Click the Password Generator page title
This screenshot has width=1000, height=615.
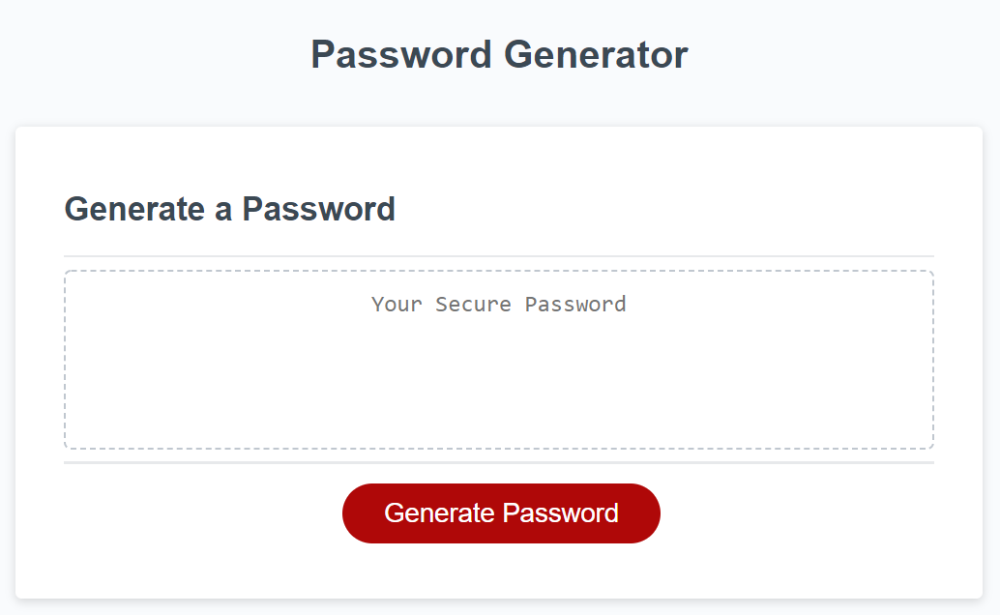click(499, 54)
